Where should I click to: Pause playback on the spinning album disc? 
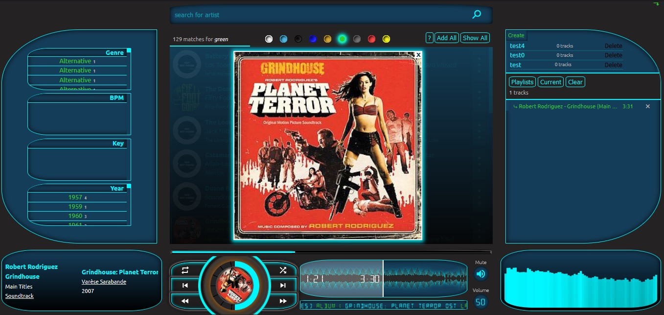pos(234,285)
